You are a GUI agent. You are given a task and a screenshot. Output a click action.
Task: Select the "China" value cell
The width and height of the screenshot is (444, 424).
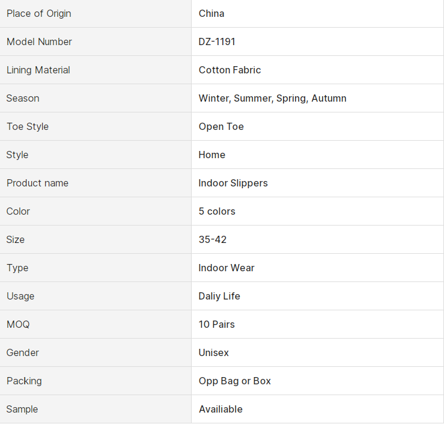211,13
